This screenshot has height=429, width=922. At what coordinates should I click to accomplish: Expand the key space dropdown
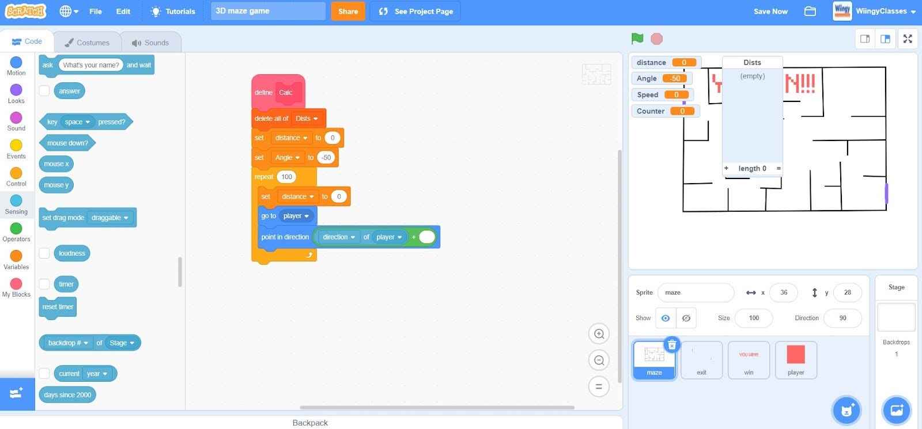pos(77,122)
